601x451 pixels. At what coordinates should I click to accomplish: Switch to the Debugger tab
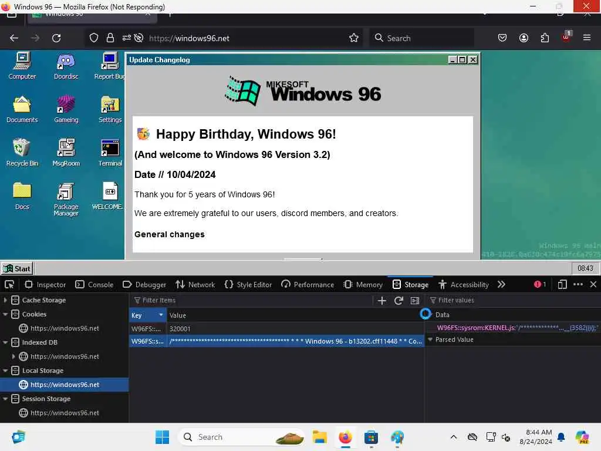coord(144,285)
